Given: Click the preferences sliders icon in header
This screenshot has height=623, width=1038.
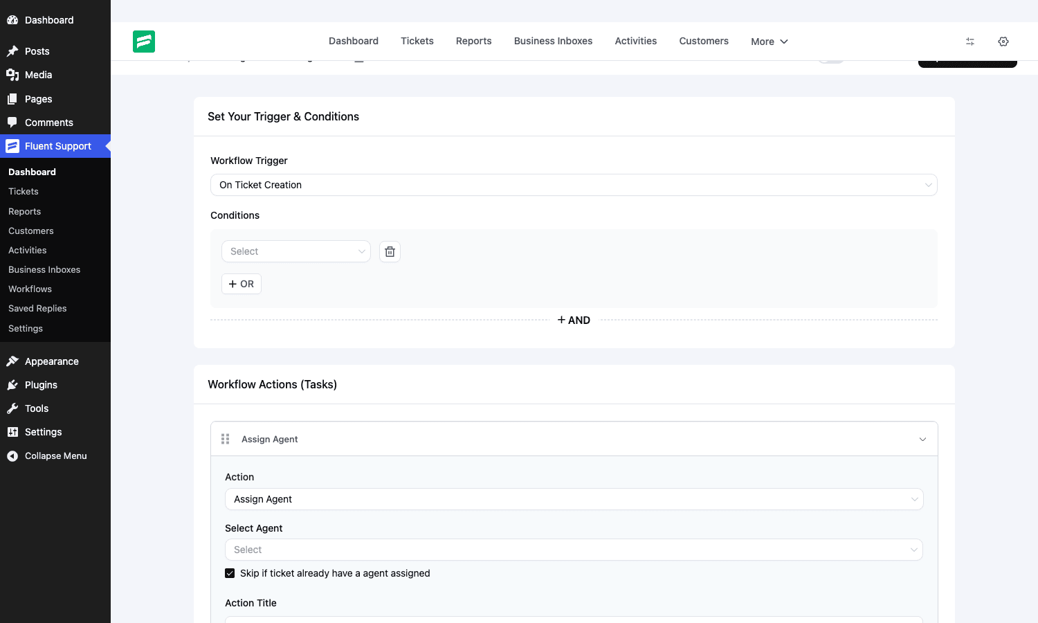Looking at the screenshot, I should pyautogui.click(x=970, y=42).
